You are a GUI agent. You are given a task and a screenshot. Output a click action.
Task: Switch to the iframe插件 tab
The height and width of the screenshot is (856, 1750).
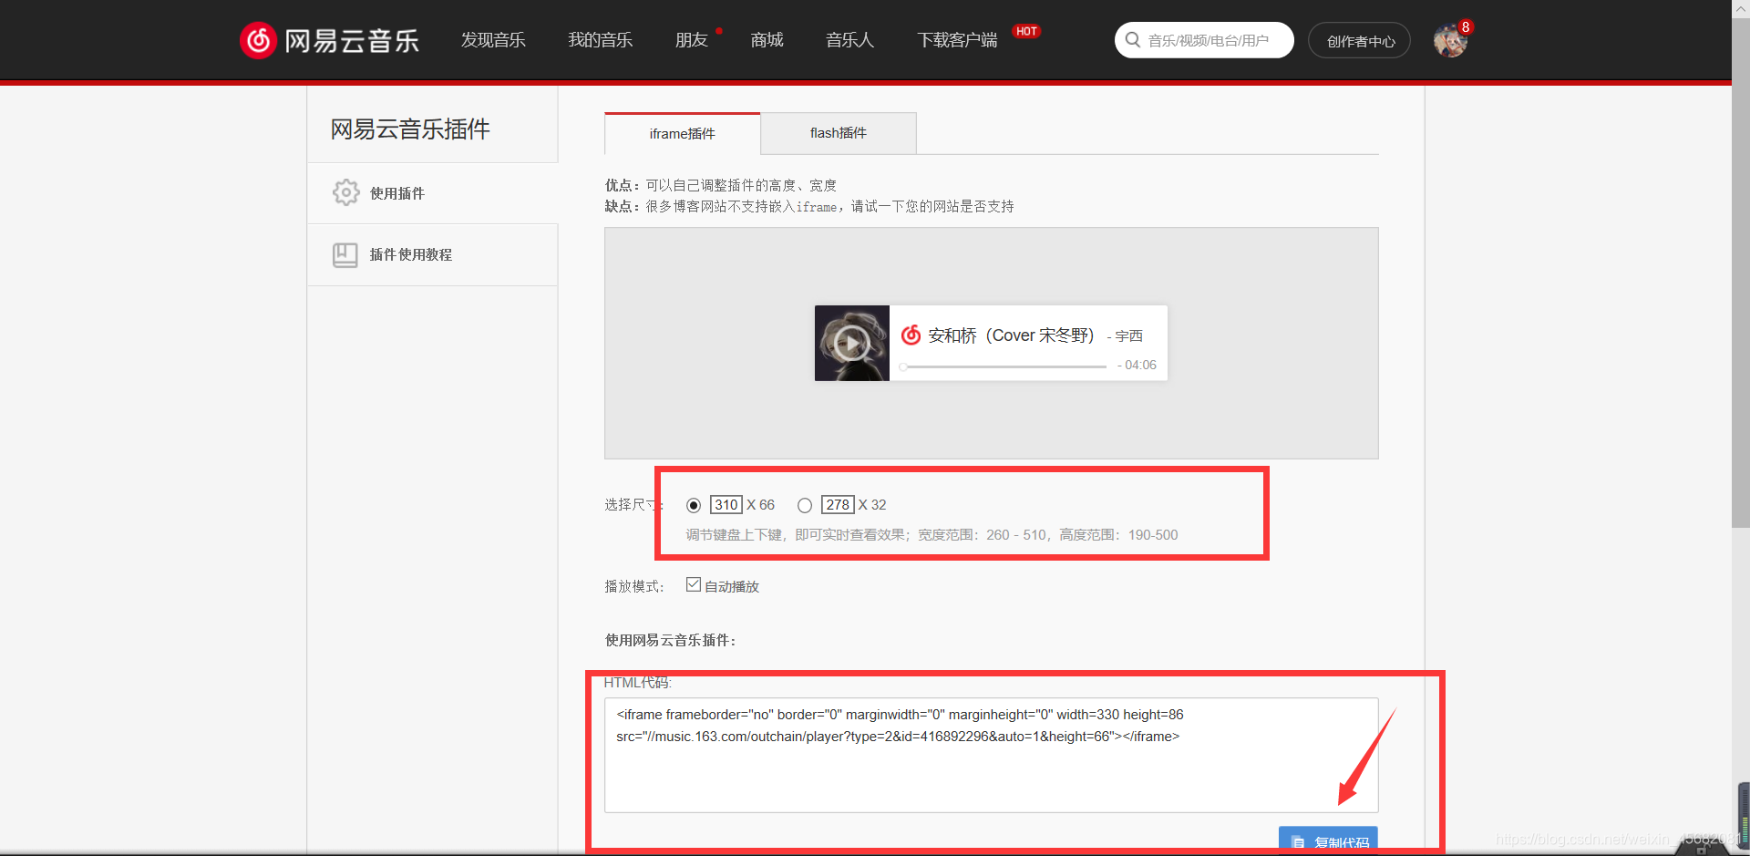click(x=682, y=133)
